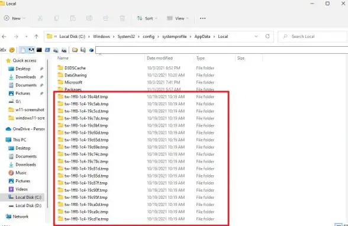Click the Rename icon in command bar
This screenshot has width=348, height=226.
[89, 18]
